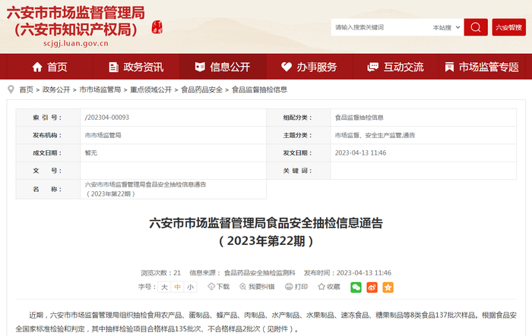Set font size to 小
Screen dimensions: 532x336
[190, 287]
